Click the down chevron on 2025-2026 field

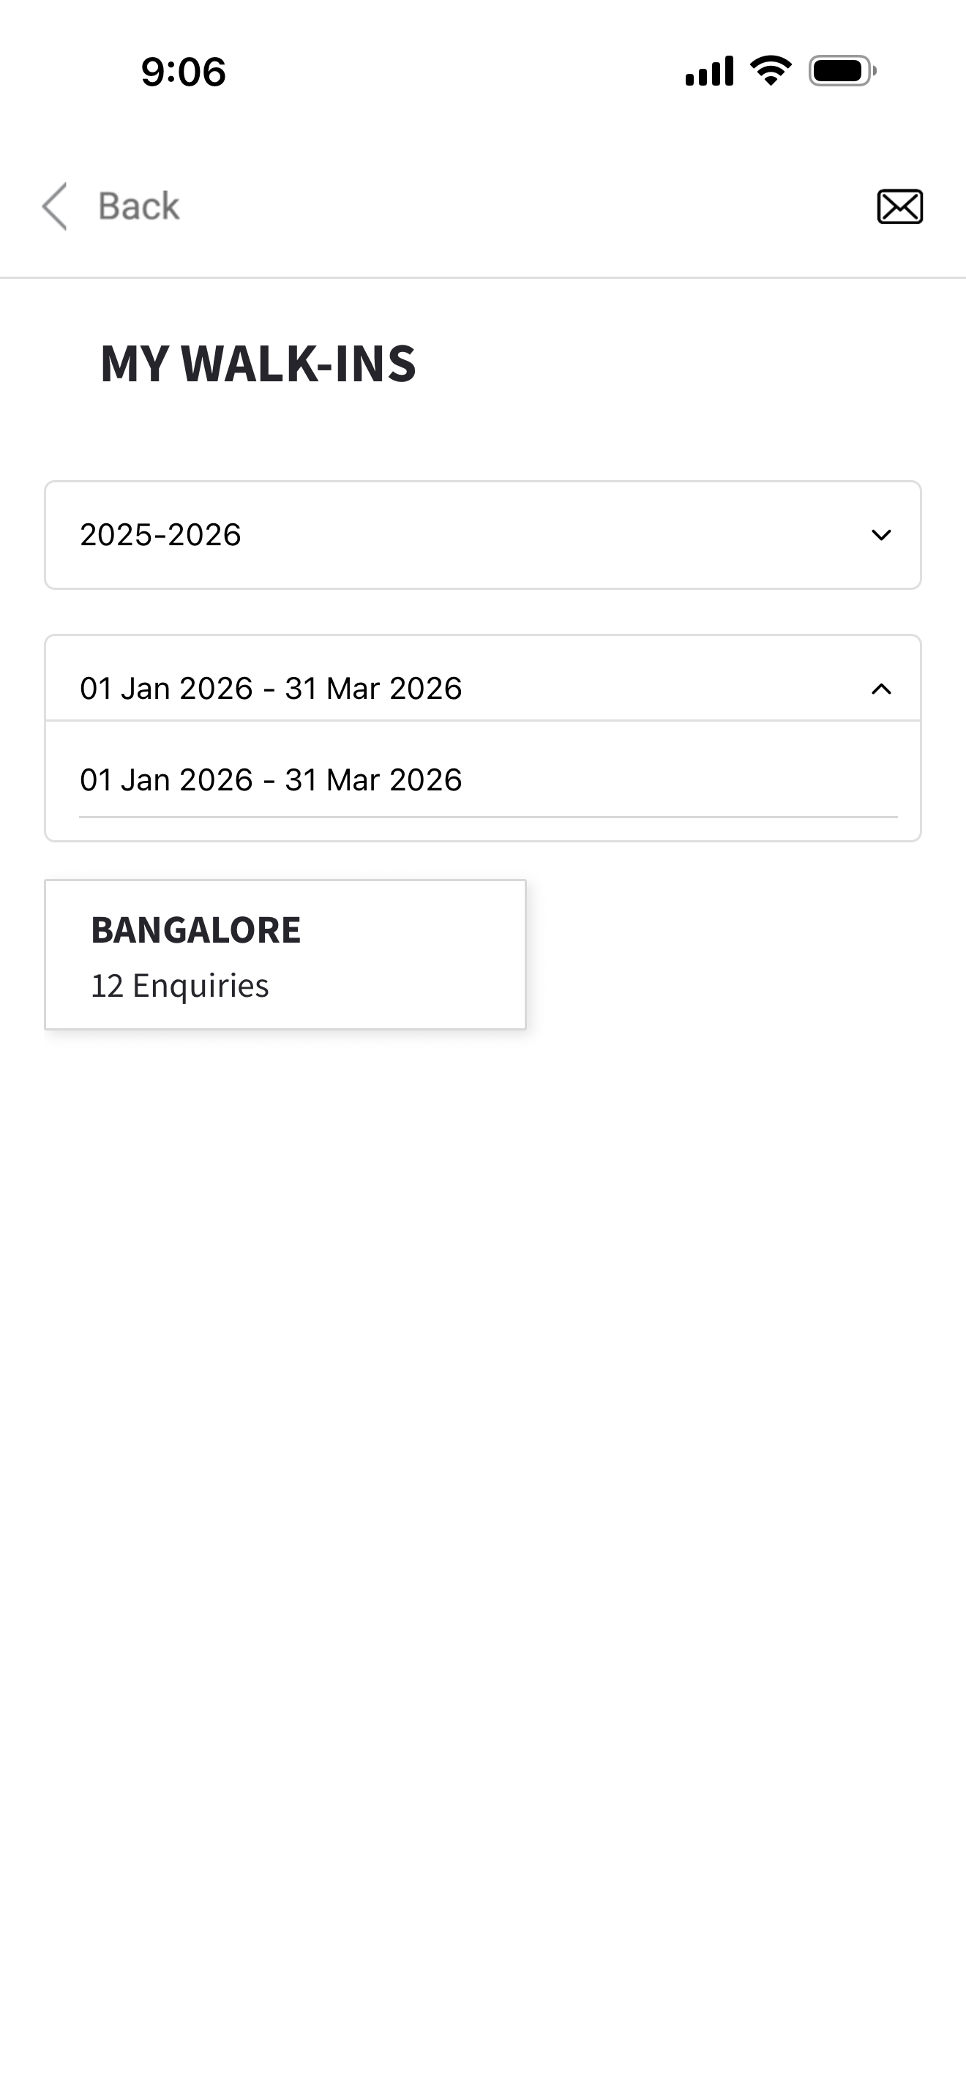[x=881, y=535]
